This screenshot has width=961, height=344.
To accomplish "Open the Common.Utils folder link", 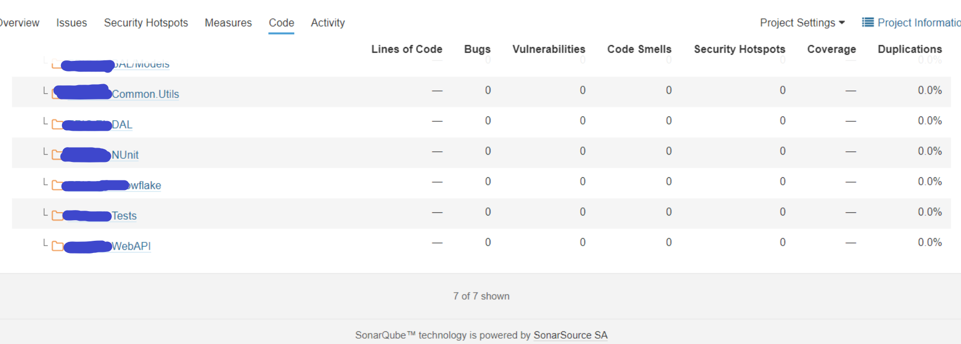I will point(145,94).
